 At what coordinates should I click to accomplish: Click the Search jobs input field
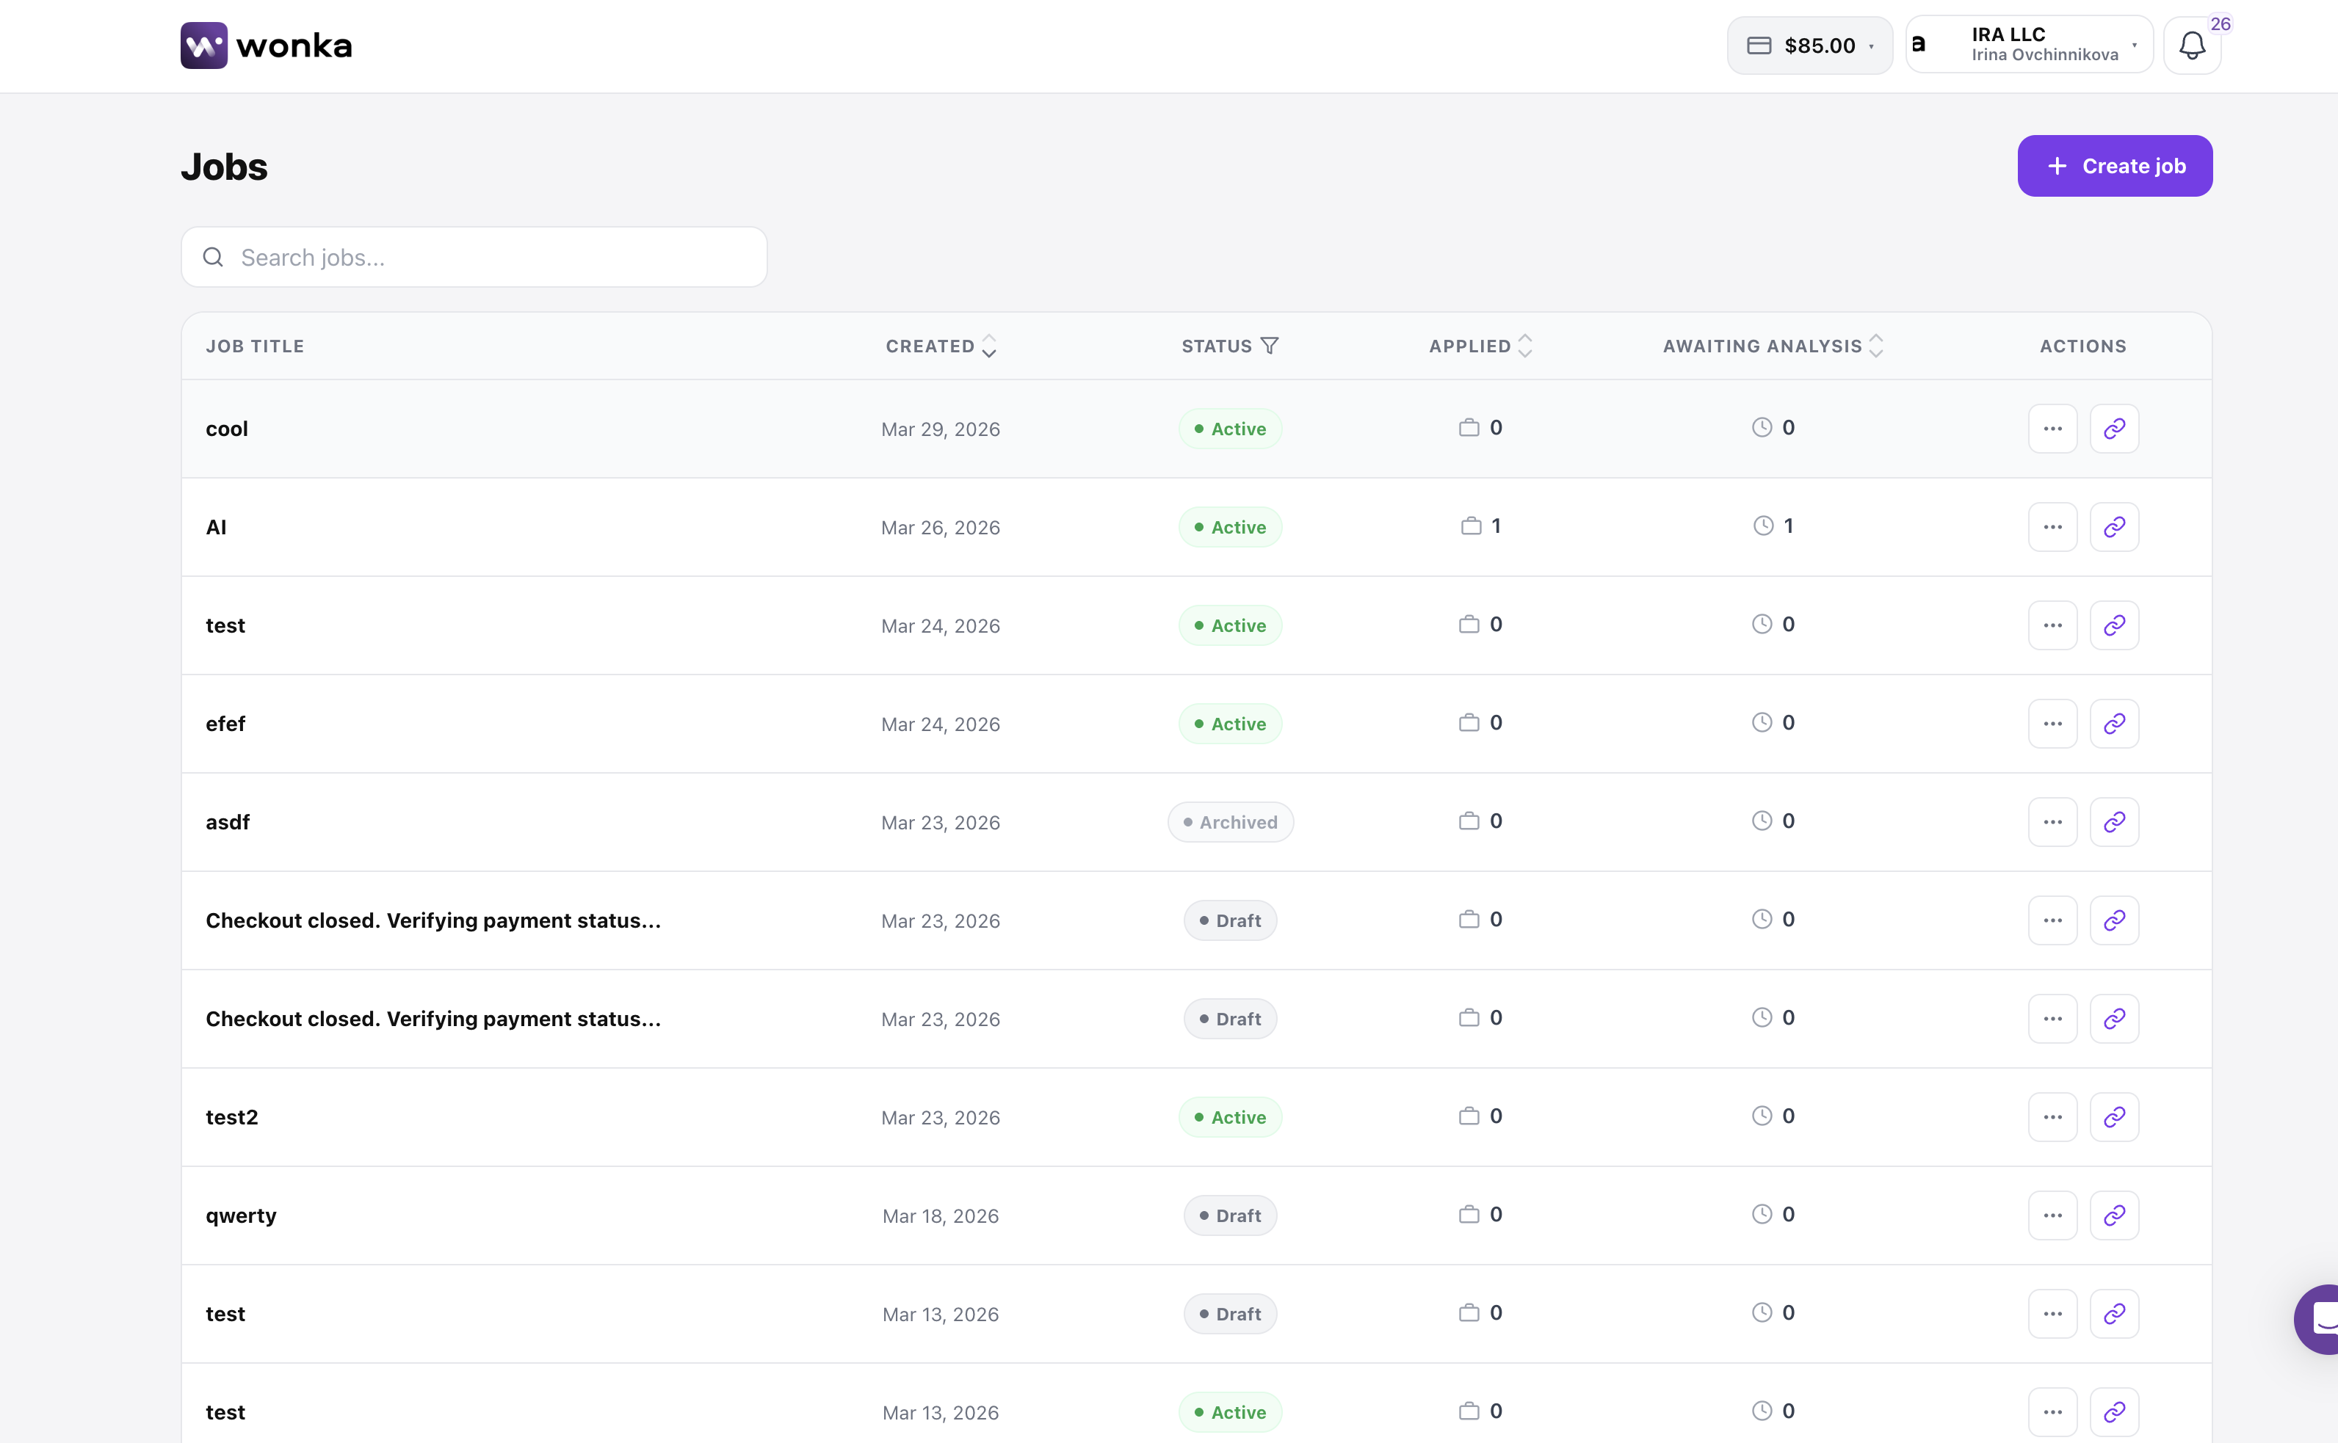(x=474, y=258)
